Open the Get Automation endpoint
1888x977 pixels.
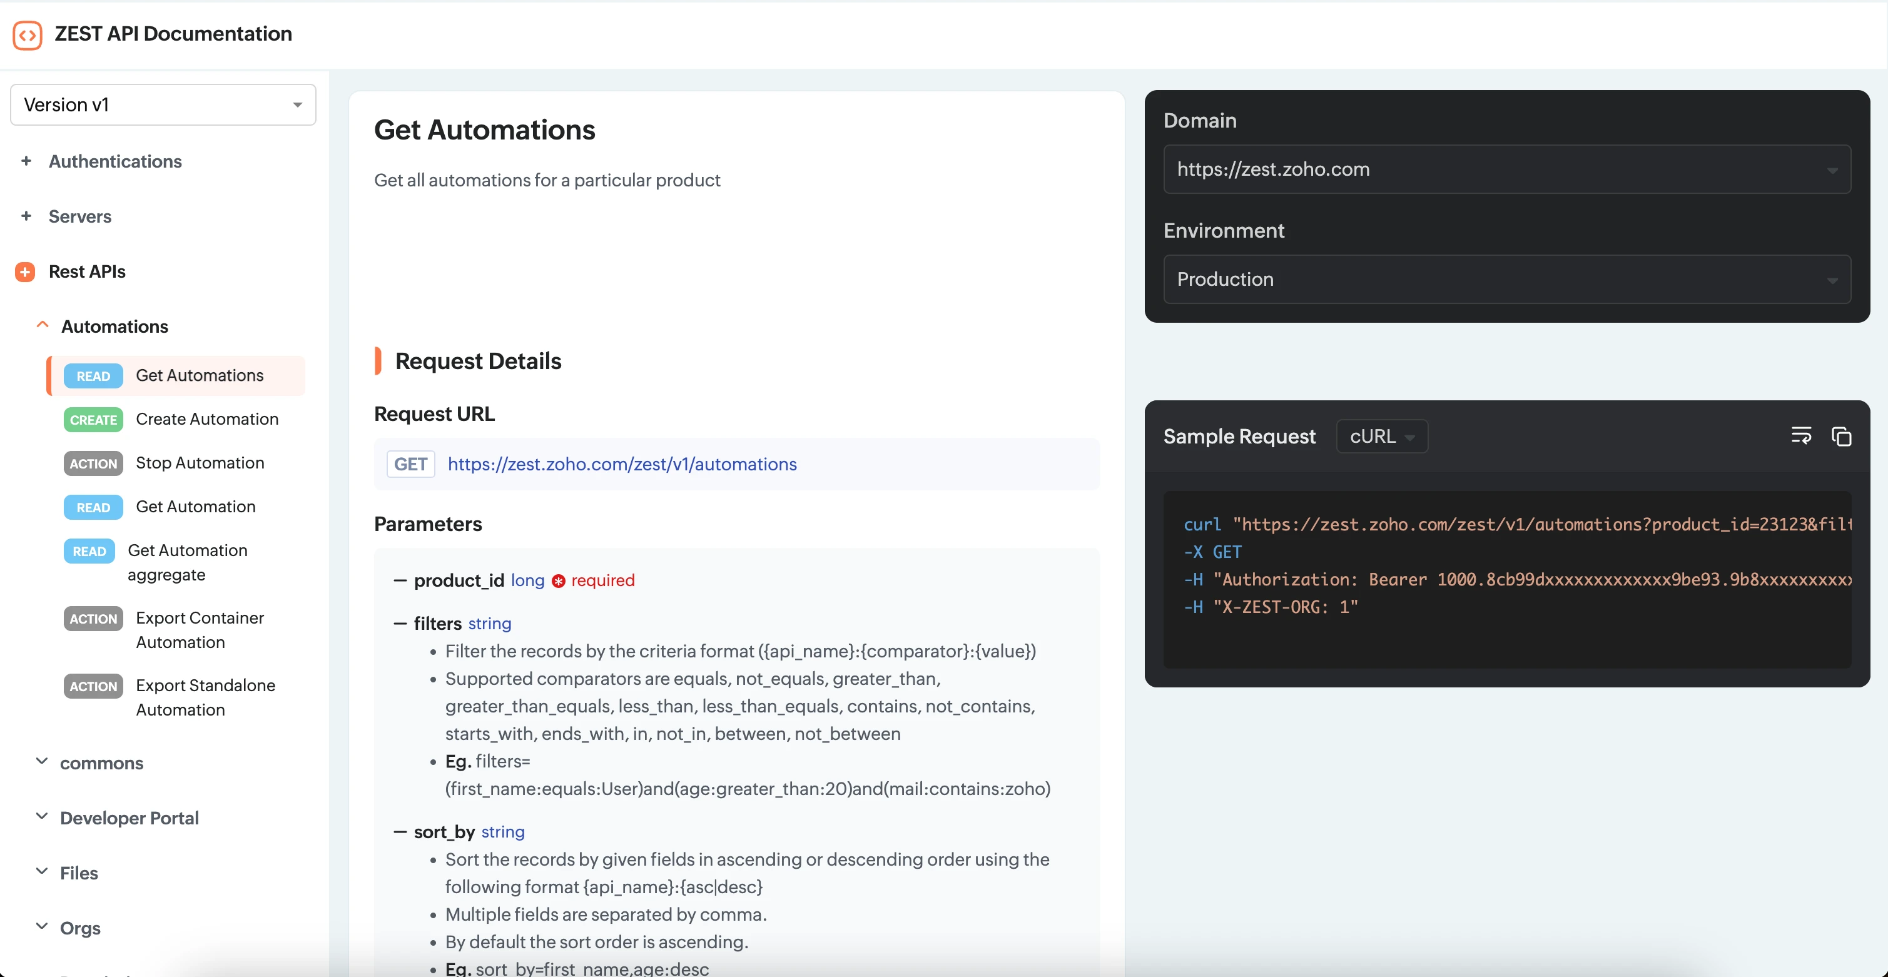195,507
